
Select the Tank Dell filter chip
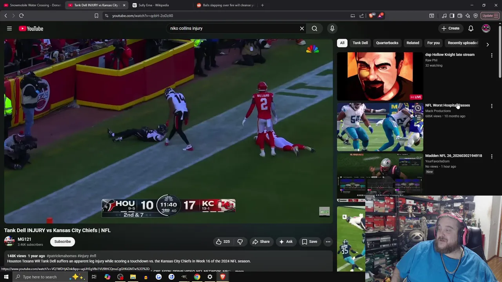click(x=360, y=43)
